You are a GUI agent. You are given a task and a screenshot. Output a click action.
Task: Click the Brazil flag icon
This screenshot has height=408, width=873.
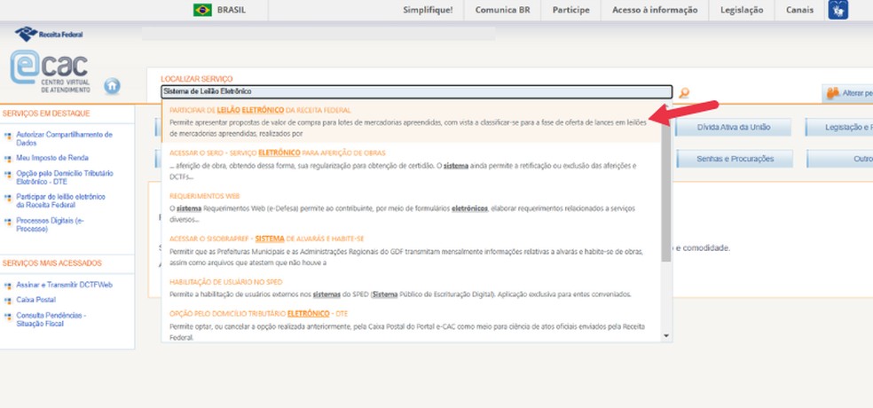[202, 10]
